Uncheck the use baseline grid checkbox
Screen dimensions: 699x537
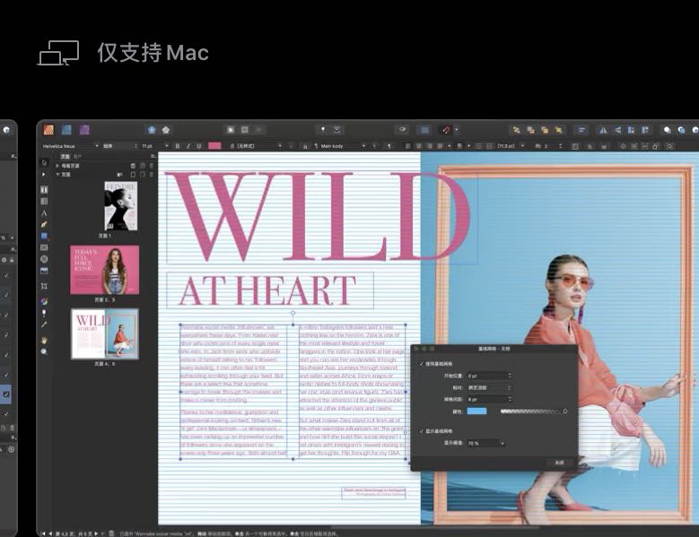pyautogui.click(x=421, y=364)
